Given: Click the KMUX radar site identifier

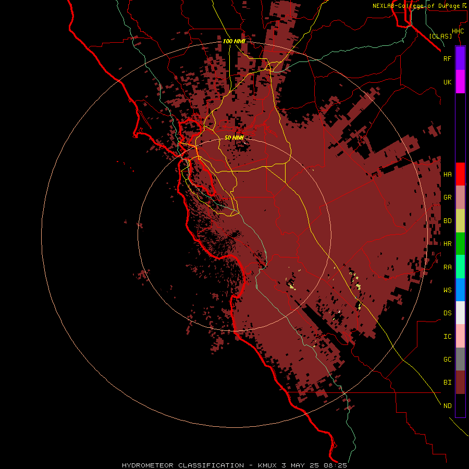Looking at the screenshot, I should [267, 465].
